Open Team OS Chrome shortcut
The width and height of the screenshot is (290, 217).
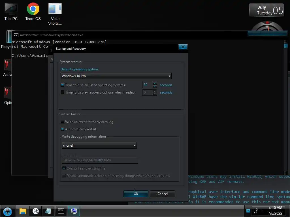click(33, 12)
